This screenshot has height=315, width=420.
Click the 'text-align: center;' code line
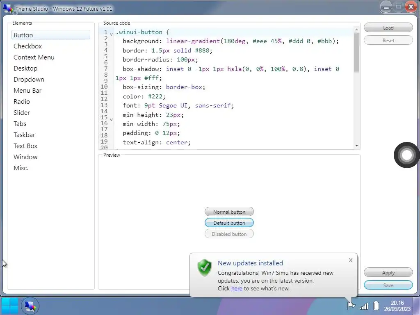157,142
